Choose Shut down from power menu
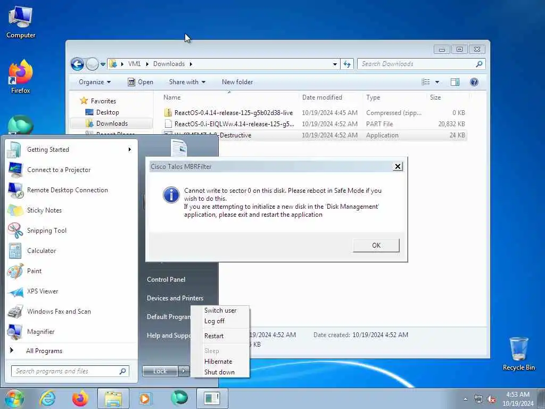 pyautogui.click(x=219, y=372)
